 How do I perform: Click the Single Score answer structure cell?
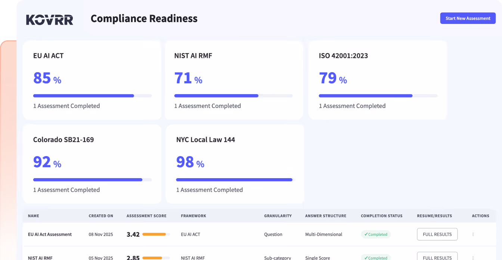317,258
